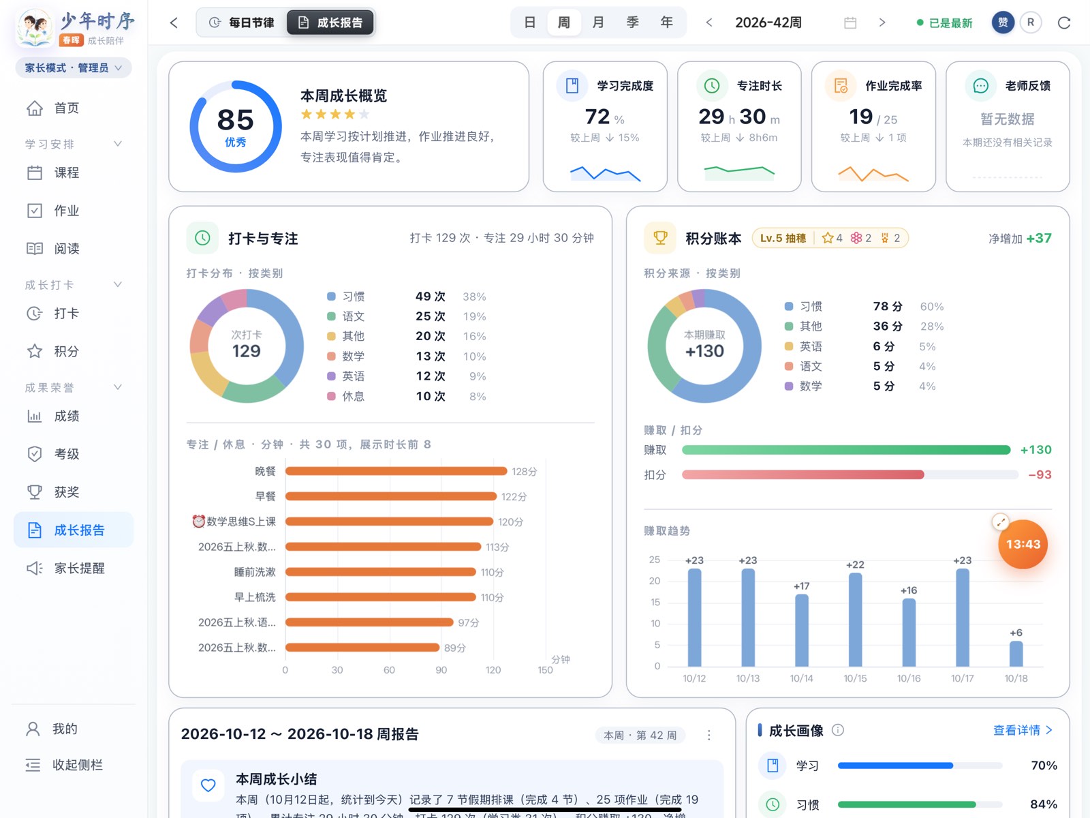1090x818 pixels.
Task: Open 作业 homework sidebar item
Action: click(74, 211)
